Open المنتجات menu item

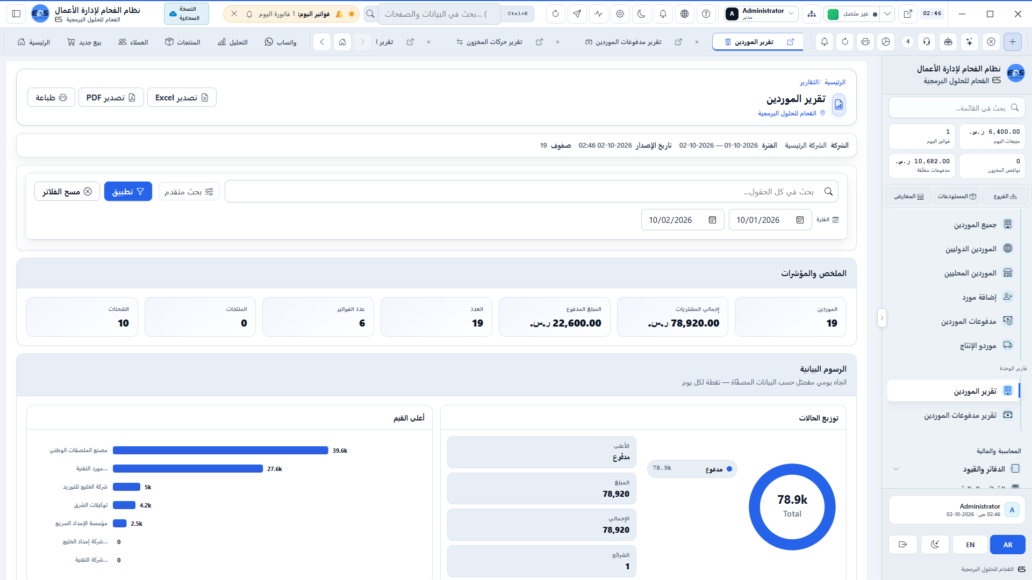pos(183,42)
